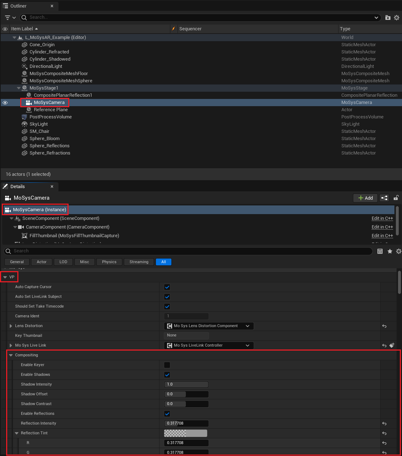
Task: Open the Reflection Tint color swatch
Action: pyautogui.click(x=185, y=433)
